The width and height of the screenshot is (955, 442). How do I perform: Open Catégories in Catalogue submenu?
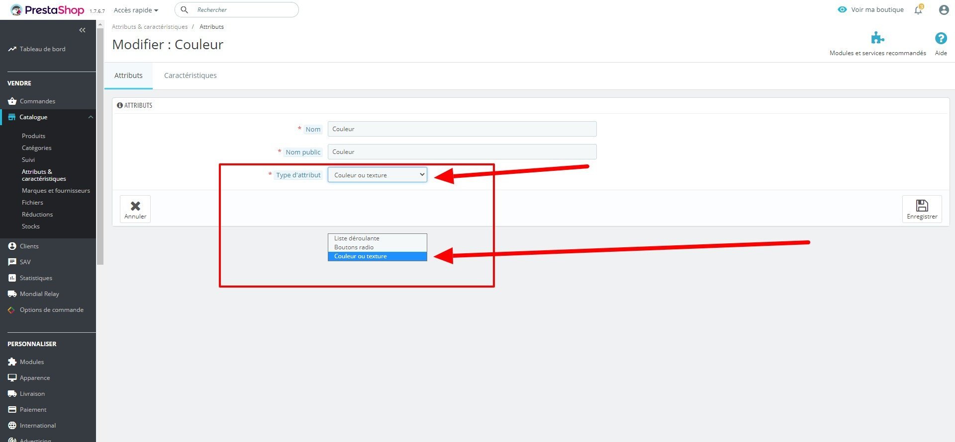(x=36, y=148)
